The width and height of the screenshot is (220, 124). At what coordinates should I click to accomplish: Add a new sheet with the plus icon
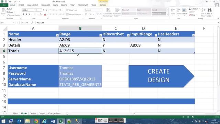point(67,114)
